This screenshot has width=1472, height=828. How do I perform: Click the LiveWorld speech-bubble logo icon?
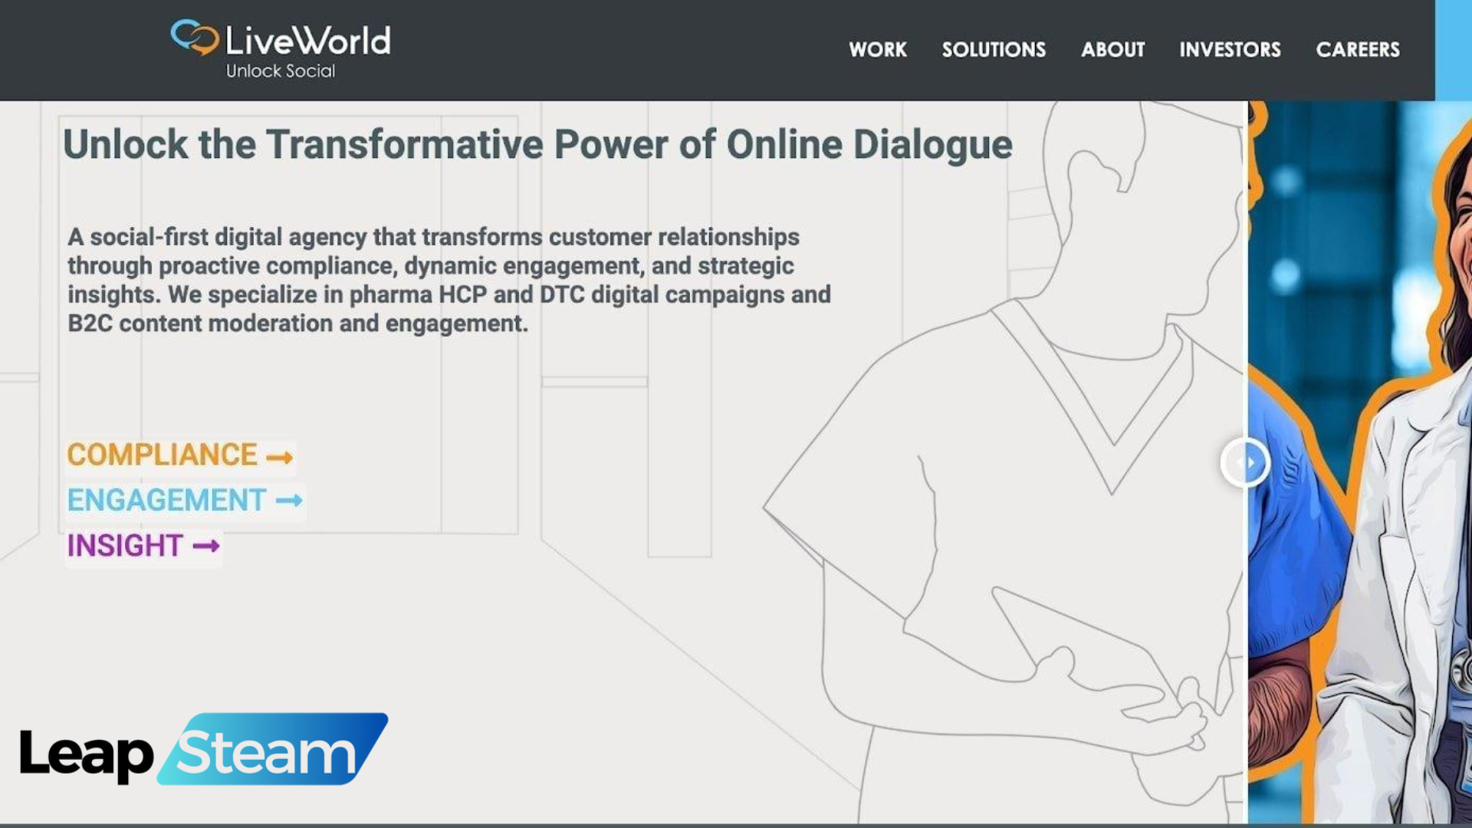(195, 37)
